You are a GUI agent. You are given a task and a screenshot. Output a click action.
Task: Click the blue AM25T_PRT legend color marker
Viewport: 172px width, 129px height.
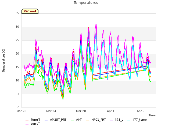(46, 120)
